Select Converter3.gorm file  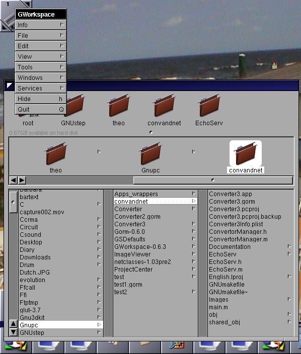point(251,201)
